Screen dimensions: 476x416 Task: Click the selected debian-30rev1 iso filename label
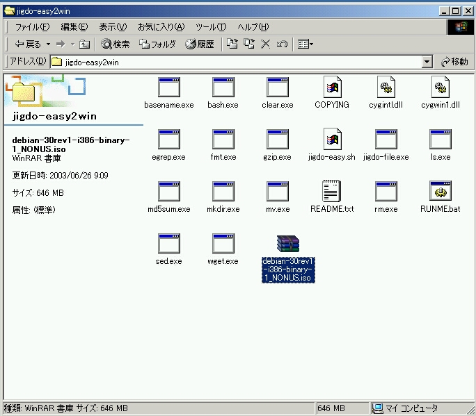point(288,269)
